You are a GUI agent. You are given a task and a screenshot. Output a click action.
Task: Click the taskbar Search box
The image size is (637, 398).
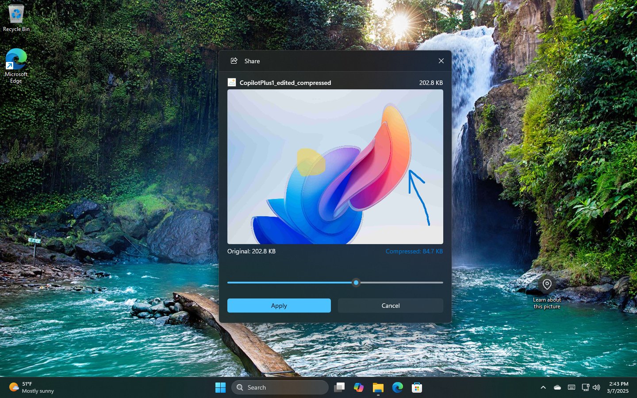(280, 387)
